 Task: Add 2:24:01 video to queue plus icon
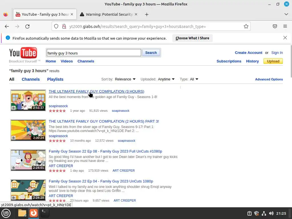(13, 168)
